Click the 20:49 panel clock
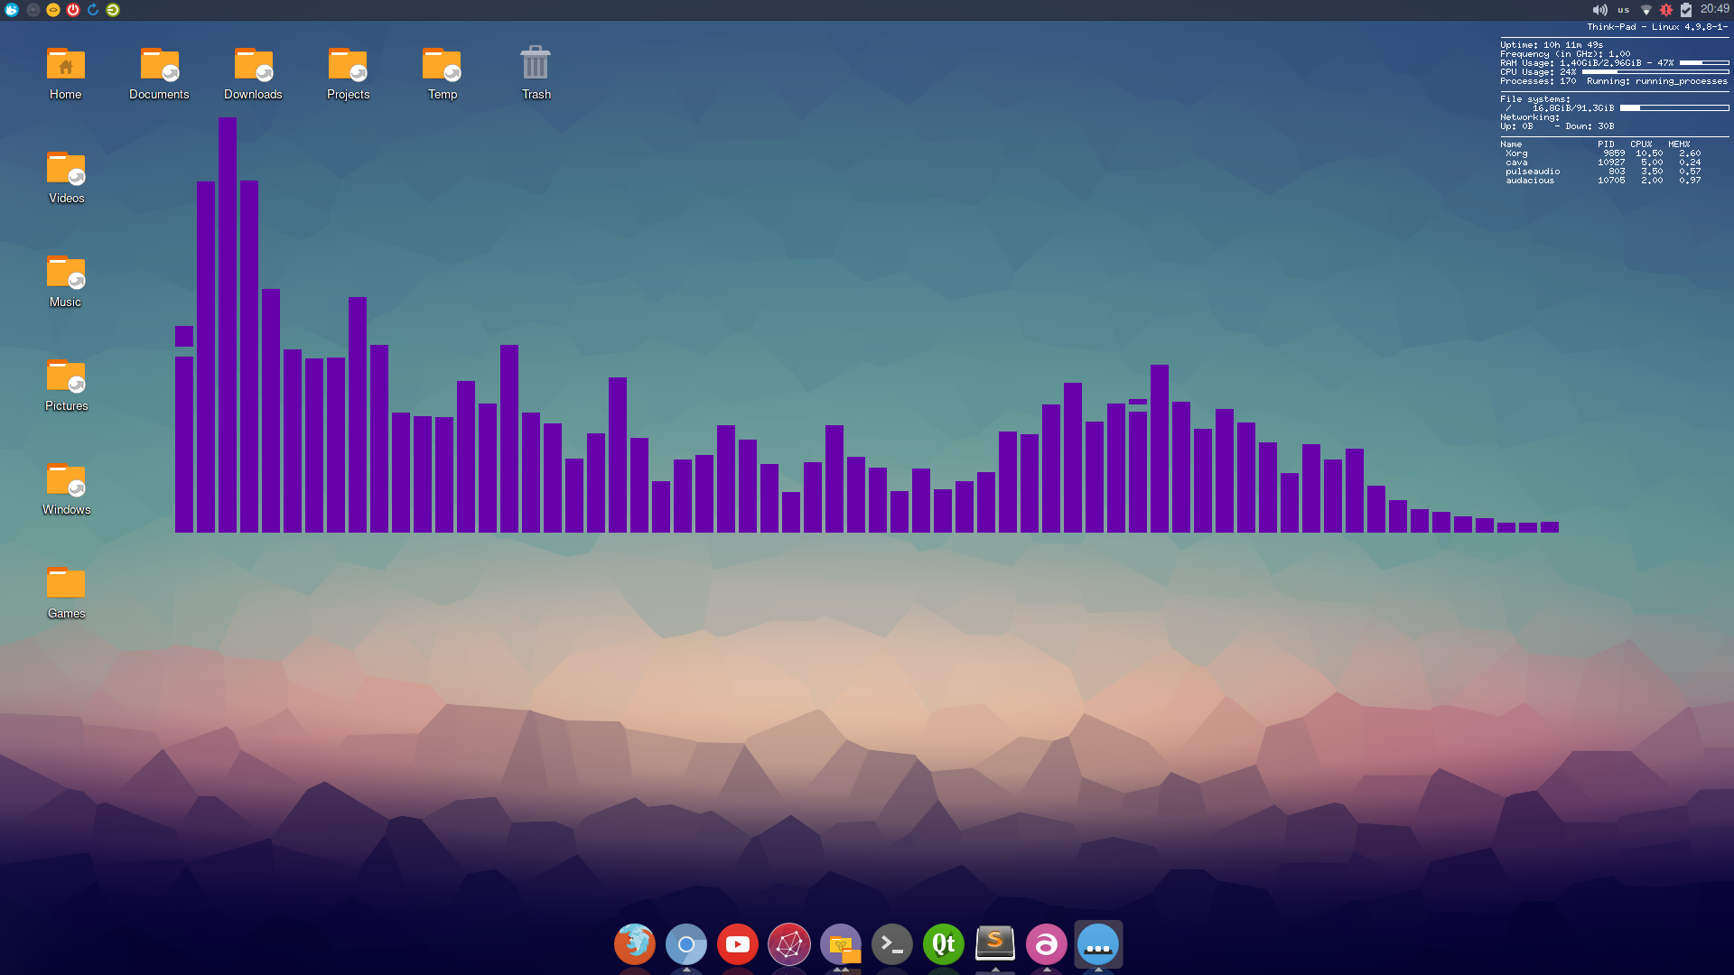The image size is (1734, 975). (x=1714, y=9)
